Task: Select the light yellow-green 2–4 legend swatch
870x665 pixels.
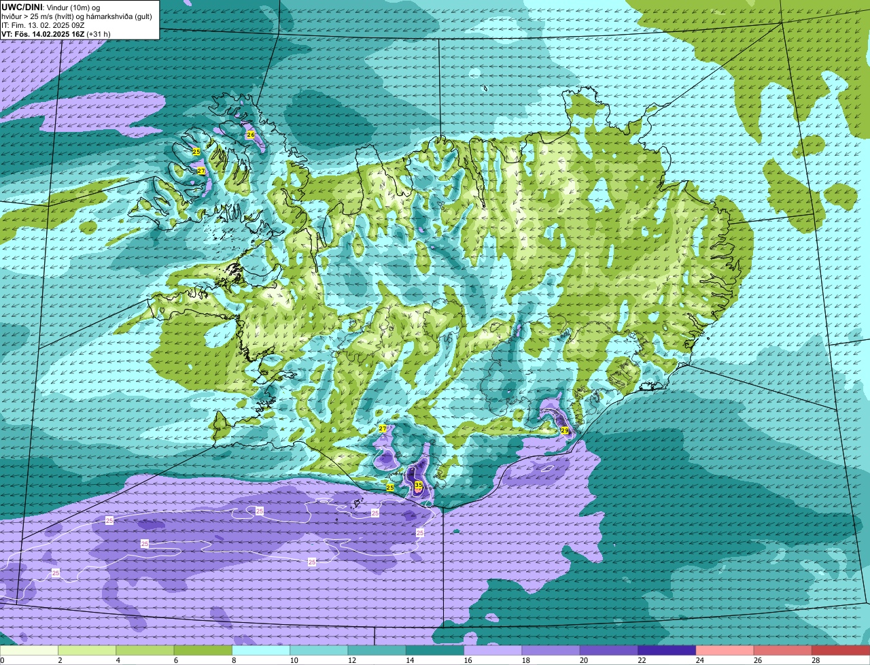Action: pos(87,651)
